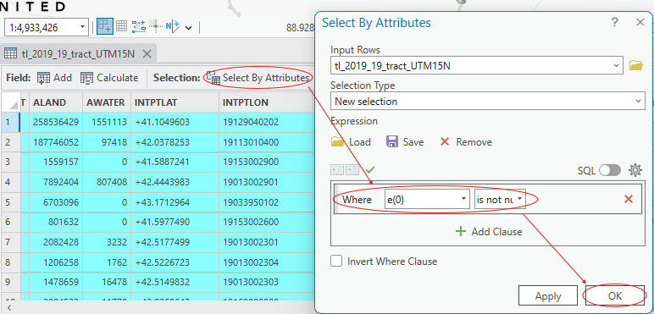This screenshot has height=314, width=654.
Task: Click the AWATER column header
Action: pos(107,102)
